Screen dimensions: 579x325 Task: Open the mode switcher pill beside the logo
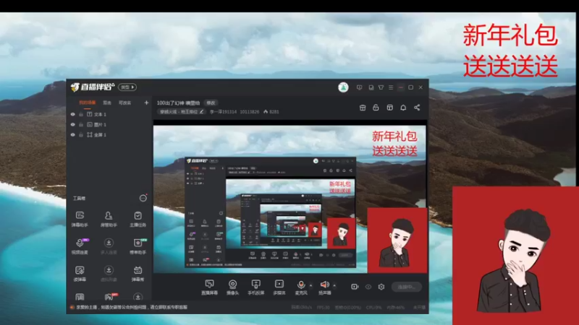127,87
